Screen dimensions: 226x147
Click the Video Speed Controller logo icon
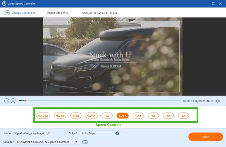click(x=4, y=3)
